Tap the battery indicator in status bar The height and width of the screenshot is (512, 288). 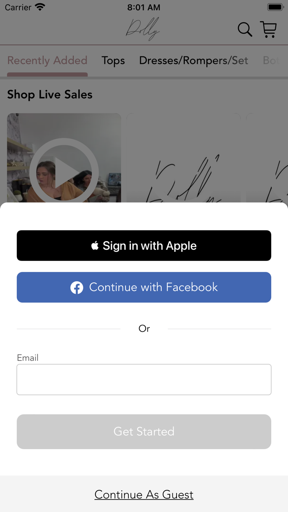[275, 7]
